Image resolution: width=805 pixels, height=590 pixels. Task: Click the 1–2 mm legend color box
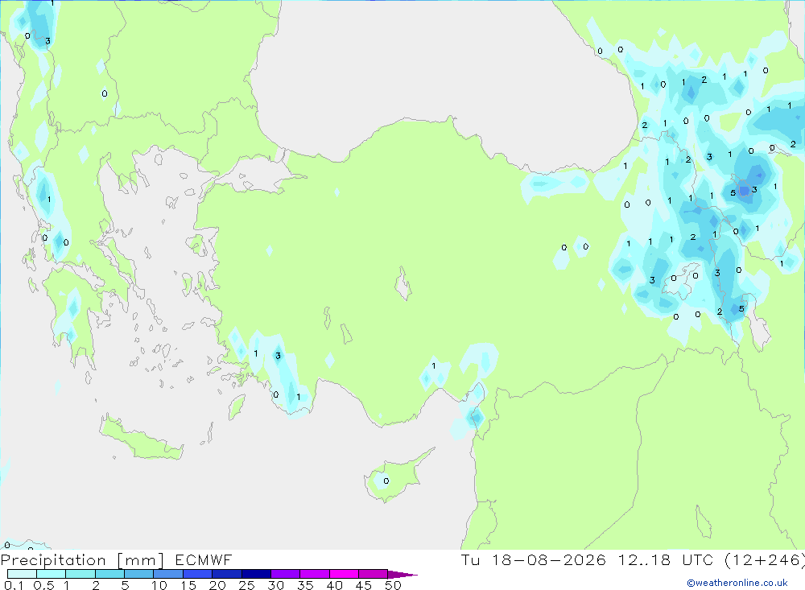[80, 574]
